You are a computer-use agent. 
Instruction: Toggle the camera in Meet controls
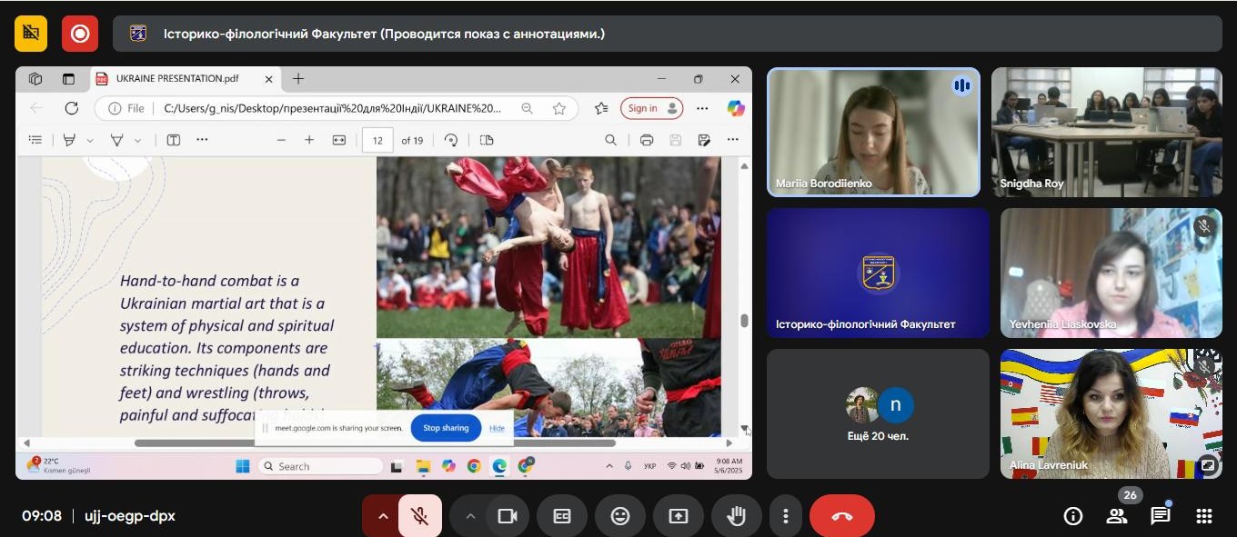click(508, 516)
